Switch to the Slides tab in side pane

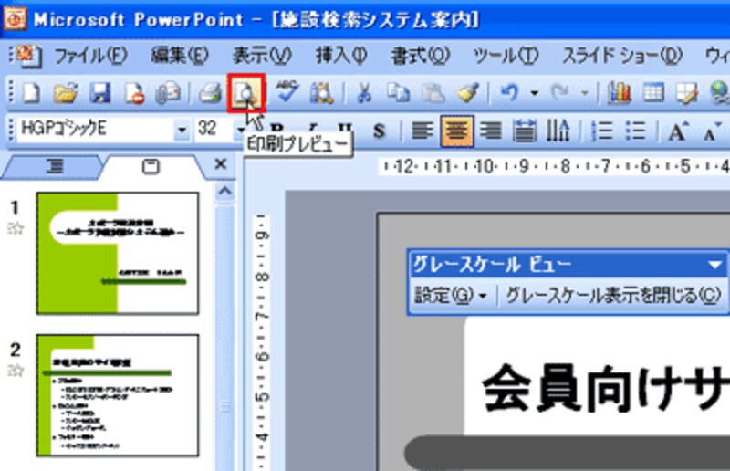(151, 166)
